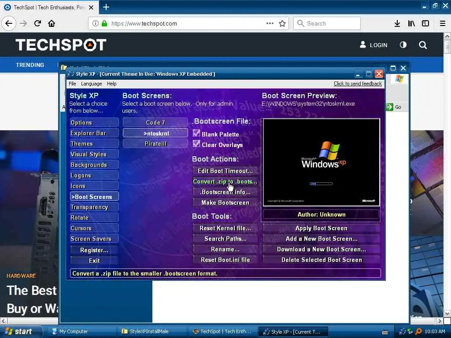This screenshot has height=338, width=451.
Task: Go back with the browser back arrow
Action: tap(9, 23)
